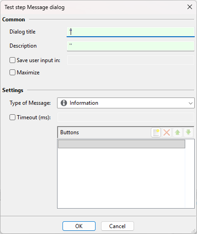Viewport: 197px width, 234px height.
Task: Open the Type of Message dropdown arrow
Action: (191, 103)
